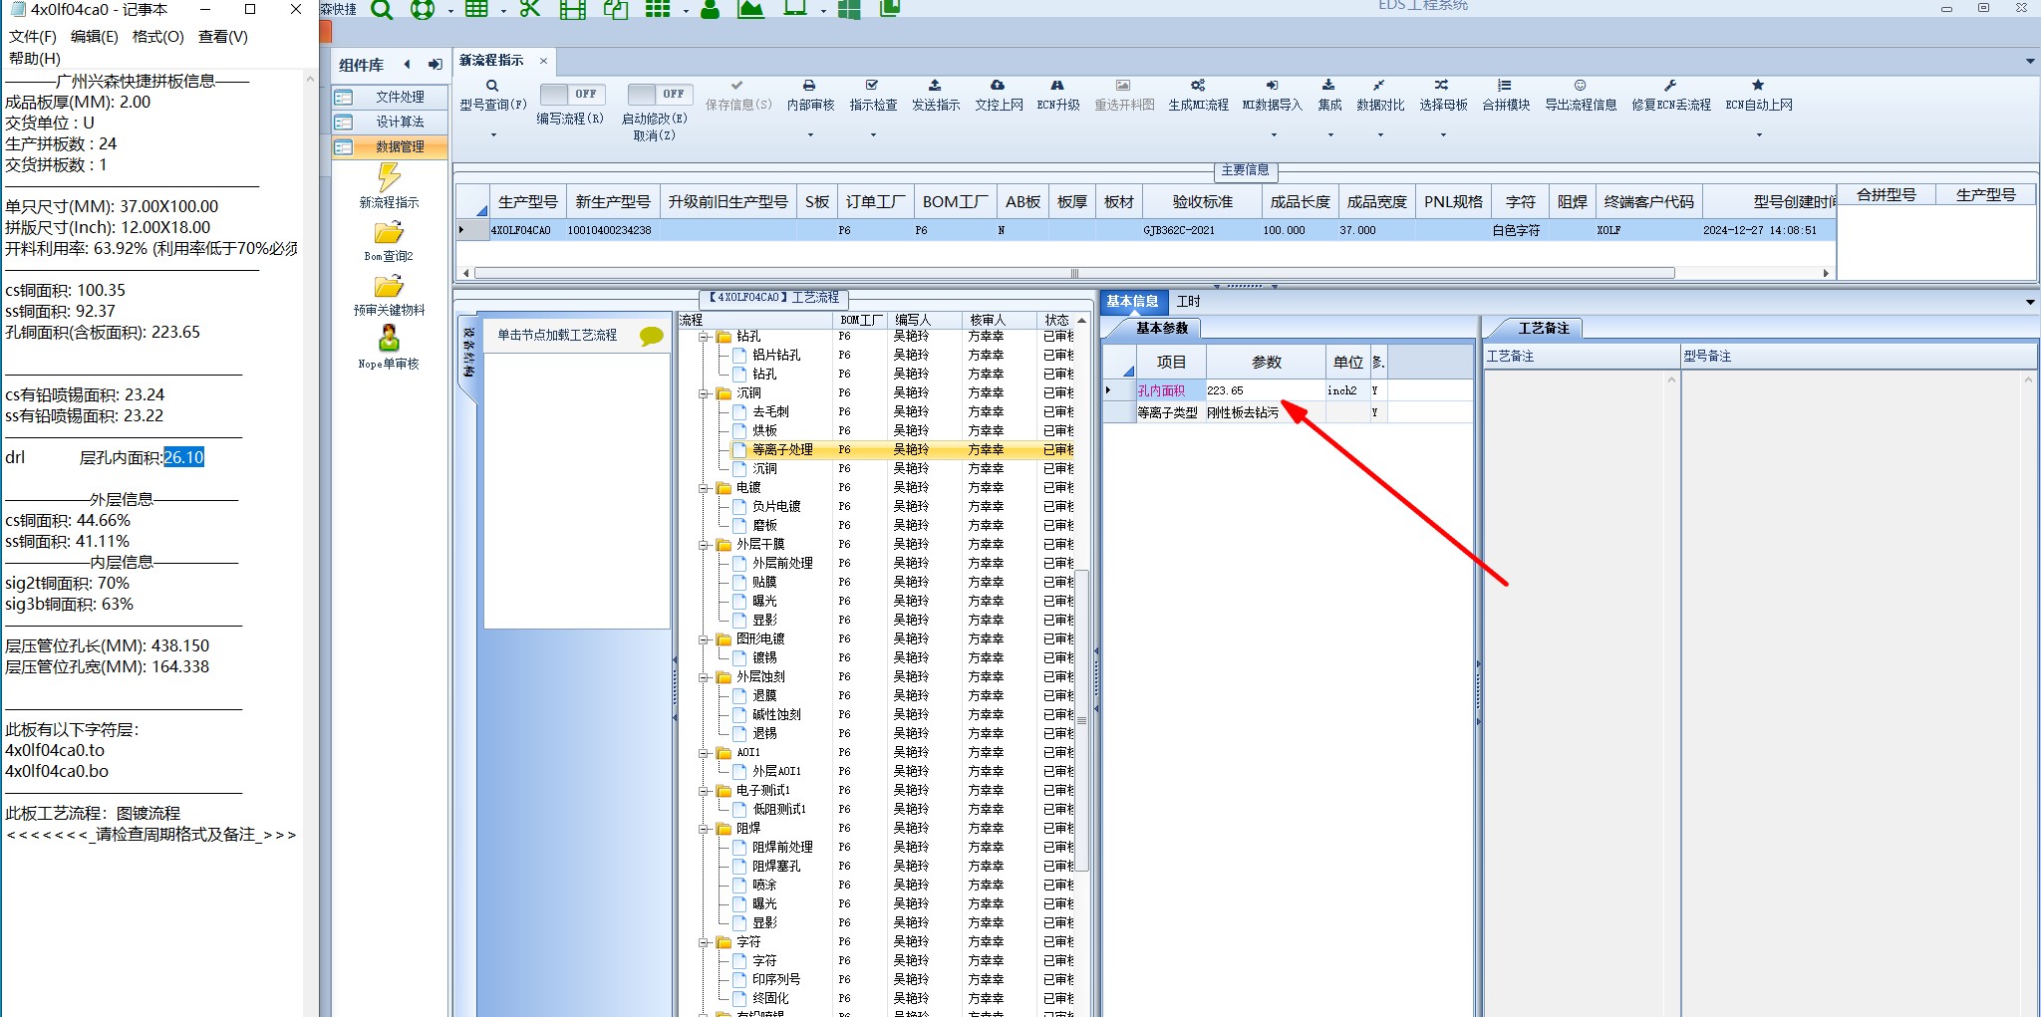Open the 预审关键物料 folder icon

tap(389, 288)
